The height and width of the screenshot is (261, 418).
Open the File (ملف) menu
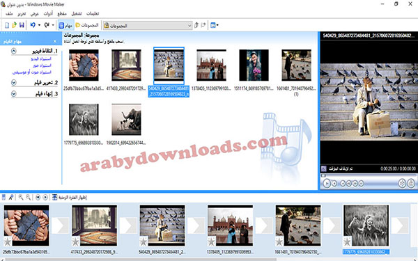pyautogui.click(x=9, y=14)
